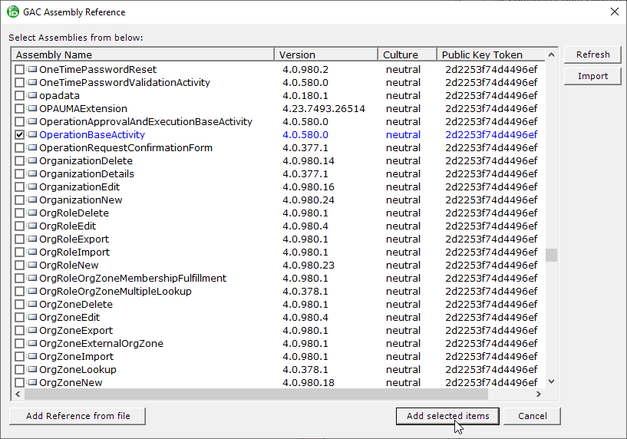Uncheck the OperationBaseActivity checkbox

point(20,135)
